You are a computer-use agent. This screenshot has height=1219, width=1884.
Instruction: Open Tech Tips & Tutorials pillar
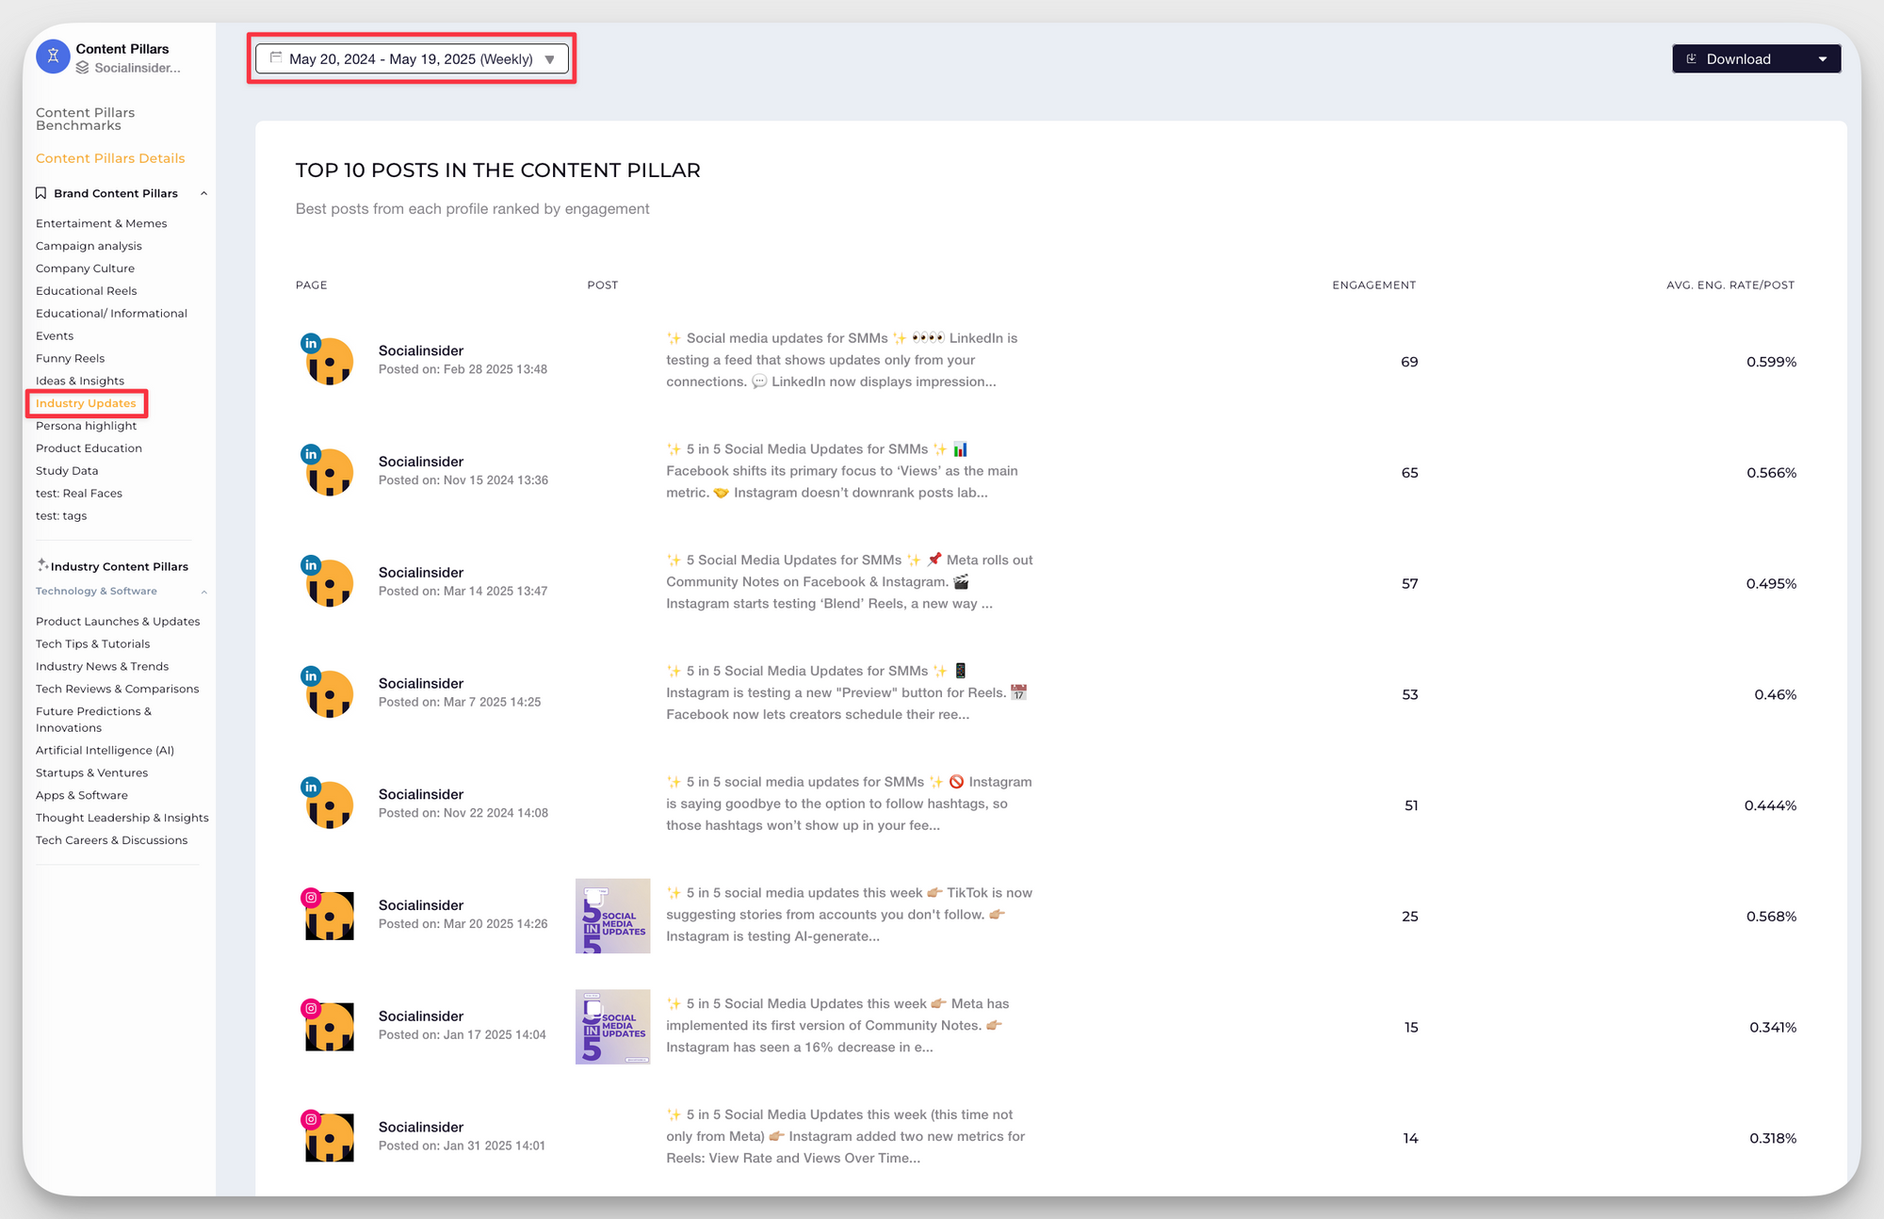point(92,644)
